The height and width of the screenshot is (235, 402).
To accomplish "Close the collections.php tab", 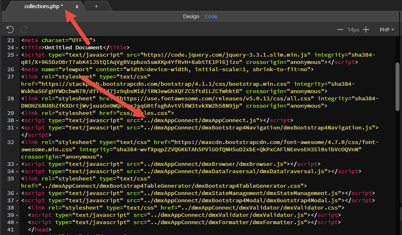I will click(77, 6).
